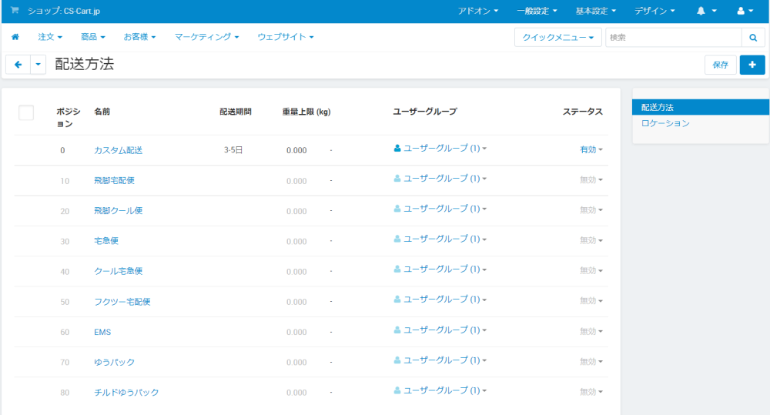The height and width of the screenshot is (415, 770).
Task: Click the ユーザーグループ column header
Action: [x=425, y=112]
